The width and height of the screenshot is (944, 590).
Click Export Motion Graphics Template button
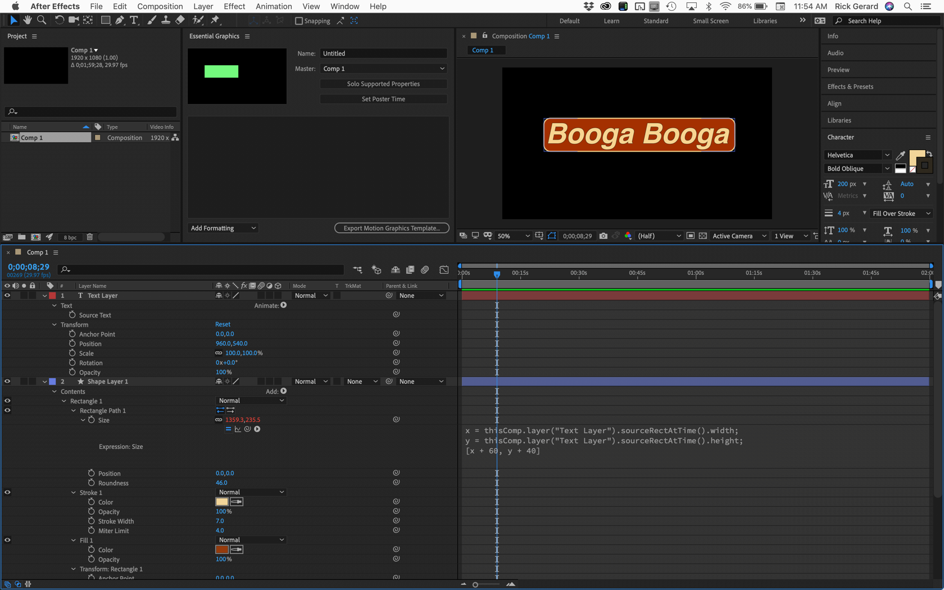click(392, 228)
